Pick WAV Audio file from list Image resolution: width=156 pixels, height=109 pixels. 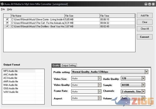click(11, 92)
